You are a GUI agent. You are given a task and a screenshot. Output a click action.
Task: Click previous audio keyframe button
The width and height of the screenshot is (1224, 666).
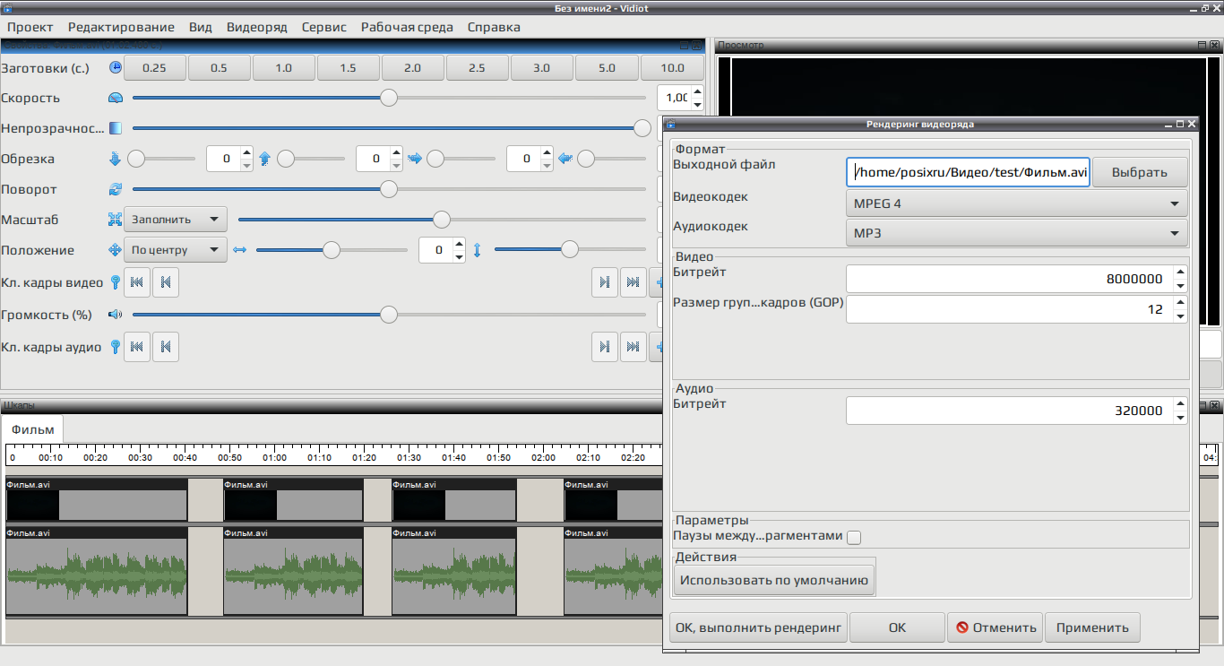point(166,347)
